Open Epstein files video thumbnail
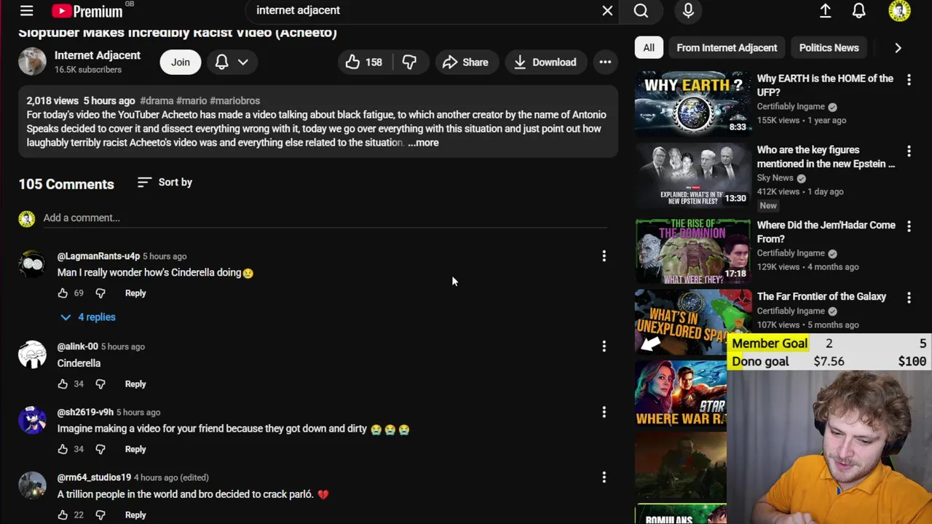This screenshot has height=524, width=932. click(x=692, y=175)
